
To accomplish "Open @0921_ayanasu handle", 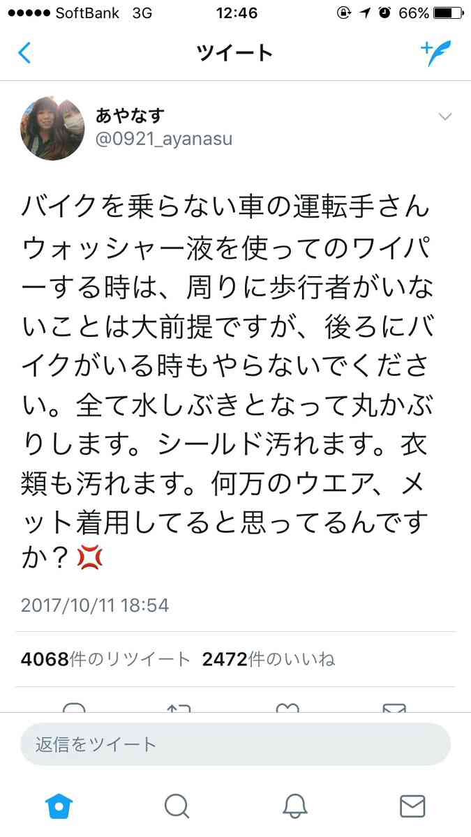I will tap(164, 139).
